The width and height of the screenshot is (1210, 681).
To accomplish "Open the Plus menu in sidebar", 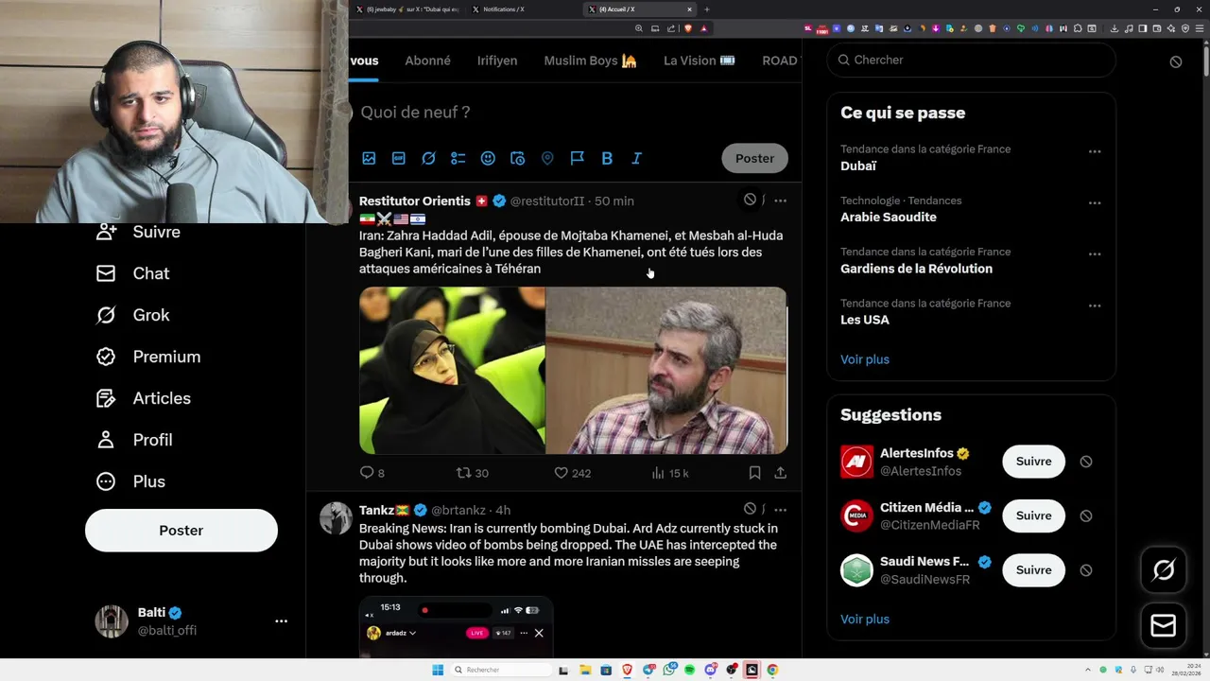I will tap(131, 481).
